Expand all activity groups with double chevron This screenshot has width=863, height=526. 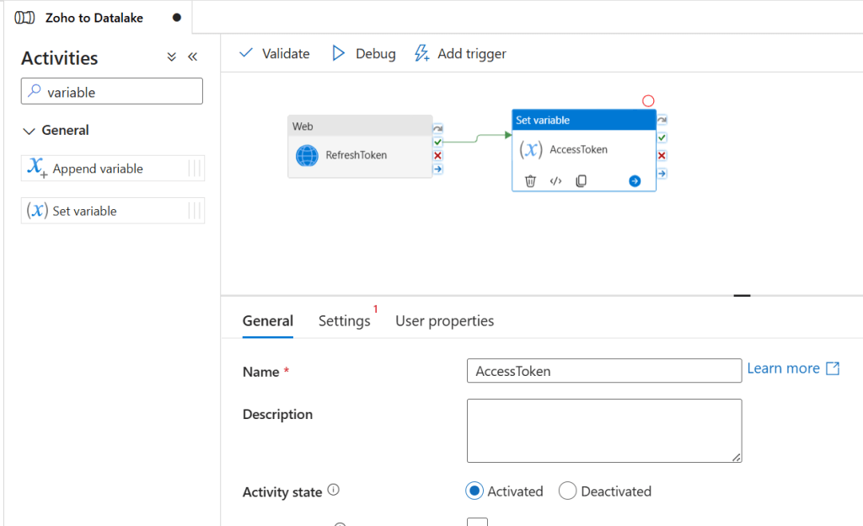point(171,57)
